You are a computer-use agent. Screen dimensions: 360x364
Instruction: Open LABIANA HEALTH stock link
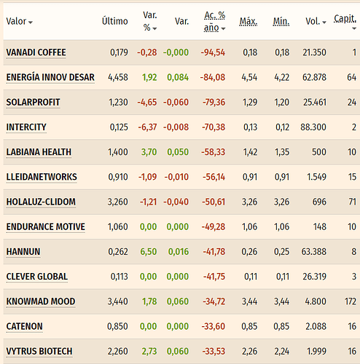point(39,152)
